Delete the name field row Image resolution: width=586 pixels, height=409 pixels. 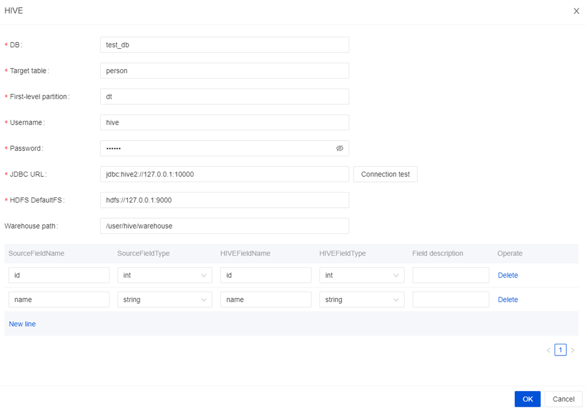click(507, 300)
